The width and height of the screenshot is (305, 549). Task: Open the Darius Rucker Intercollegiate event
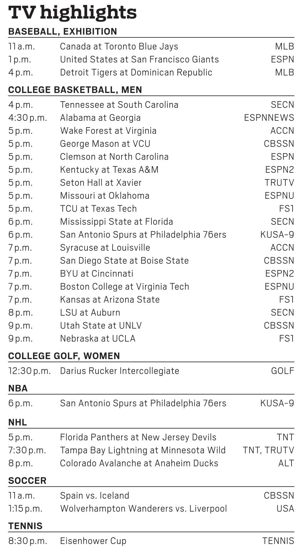119,371
